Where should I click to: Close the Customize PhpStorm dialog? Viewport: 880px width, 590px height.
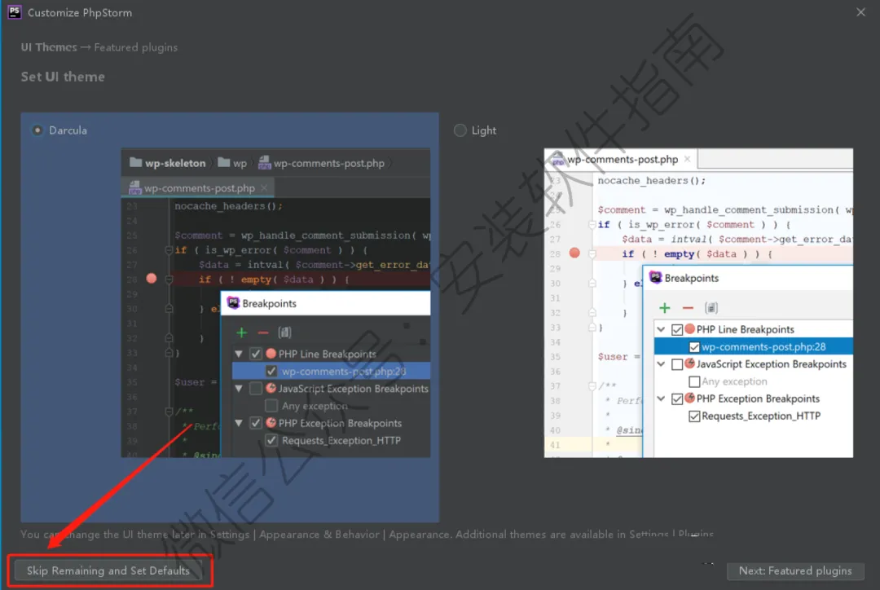pos(860,12)
